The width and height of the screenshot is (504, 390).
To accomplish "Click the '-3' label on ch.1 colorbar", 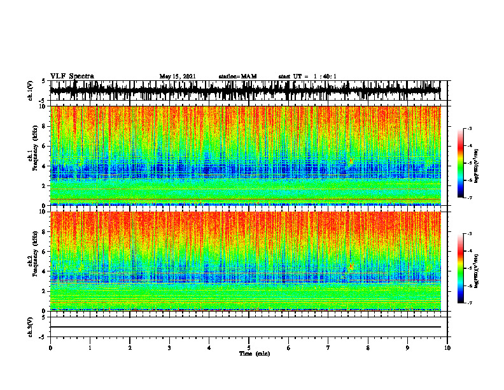I will click(470, 128).
